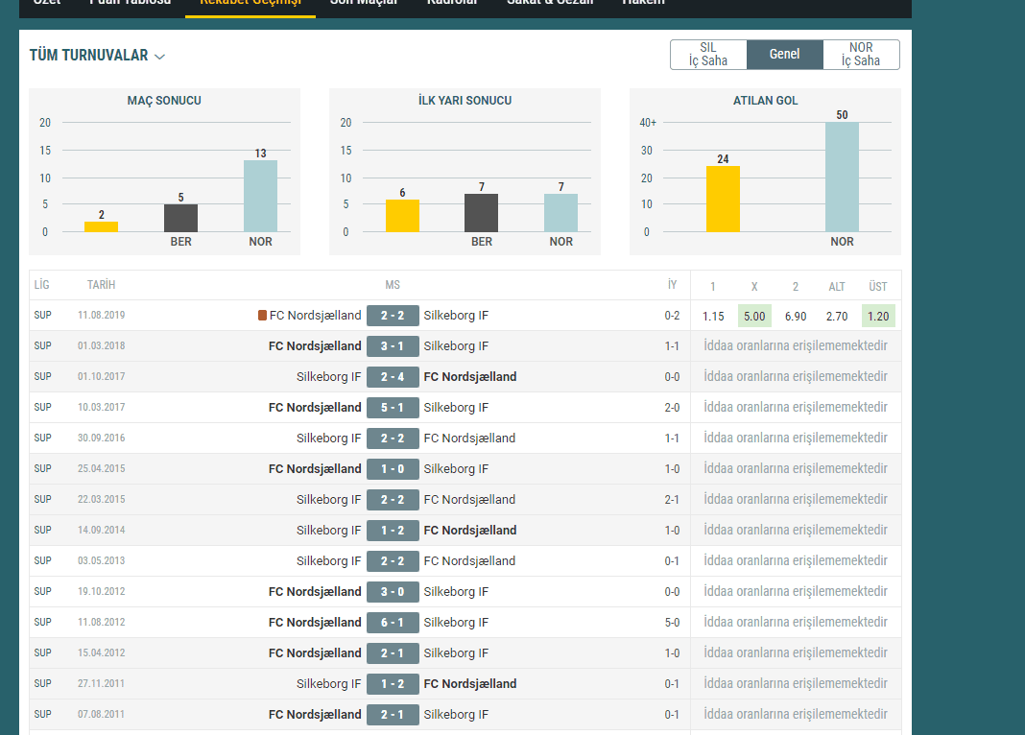Click the date 15.04.2012
1025x735 pixels.
(x=102, y=653)
